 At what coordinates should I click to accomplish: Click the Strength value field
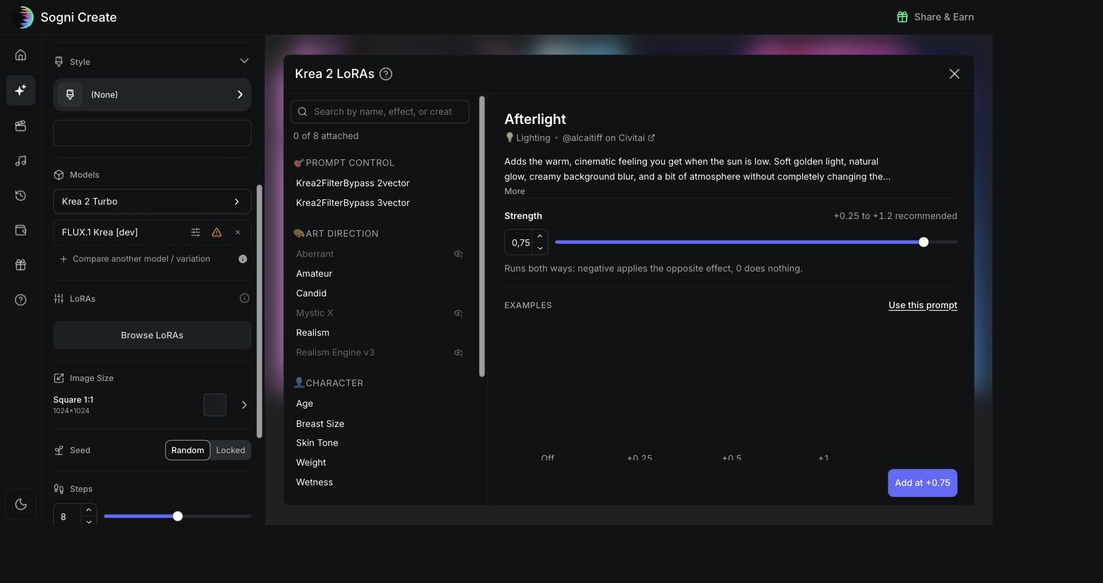point(520,243)
